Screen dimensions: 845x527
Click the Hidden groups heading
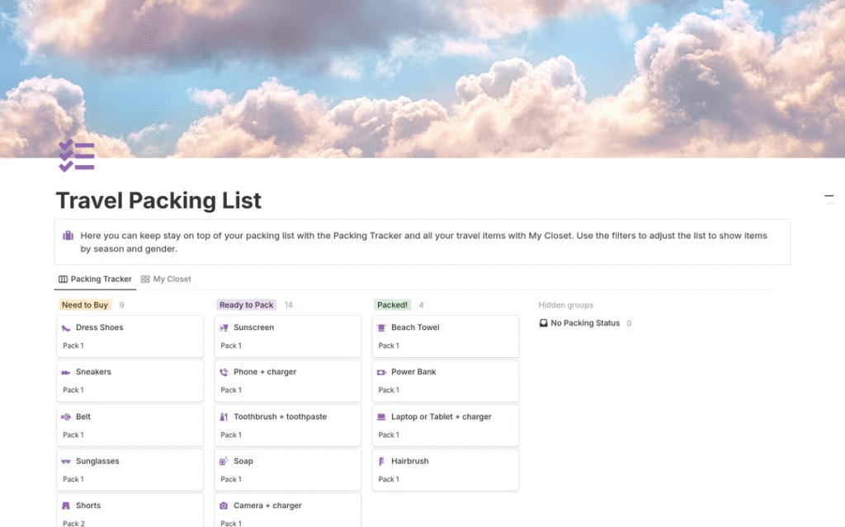pyautogui.click(x=566, y=305)
